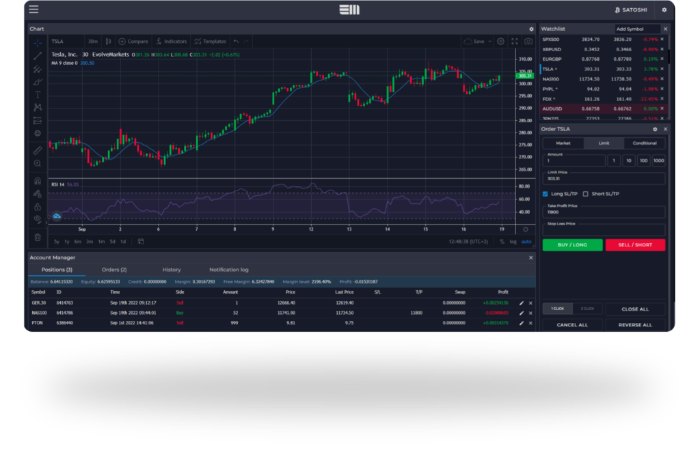Enter fullscreen chart mode
This screenshot has height=456, width=700.
[x=514, y=42]
